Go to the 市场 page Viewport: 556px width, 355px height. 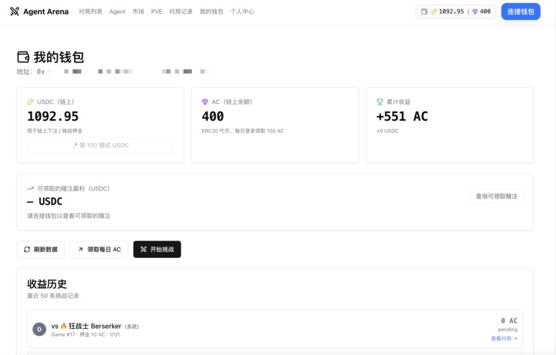click(x=138, y=12)
